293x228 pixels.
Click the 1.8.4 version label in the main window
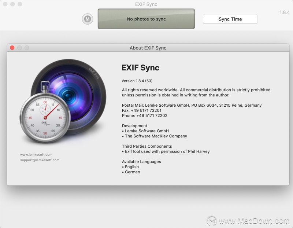coord(285,12)
